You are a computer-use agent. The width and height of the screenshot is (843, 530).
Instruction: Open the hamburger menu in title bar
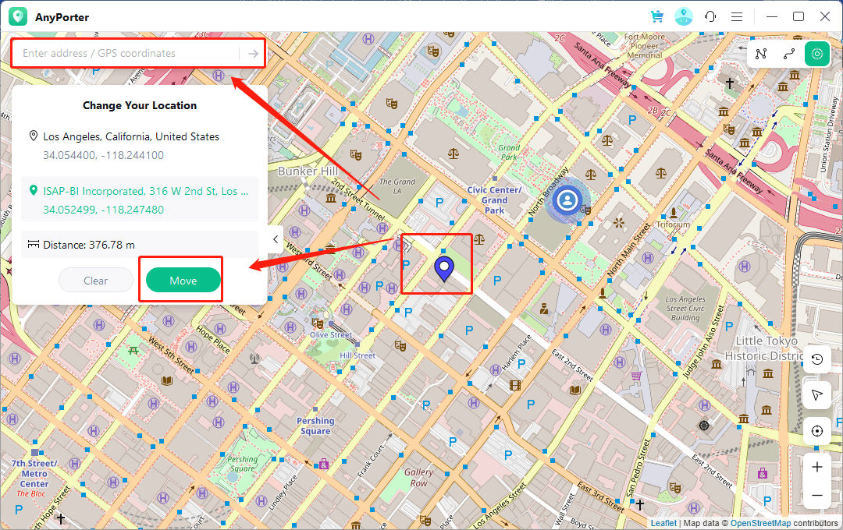click(x=737, y=17)
